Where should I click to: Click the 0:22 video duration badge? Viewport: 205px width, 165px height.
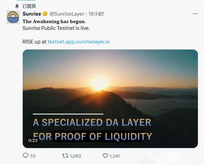(x=33, y=141)
